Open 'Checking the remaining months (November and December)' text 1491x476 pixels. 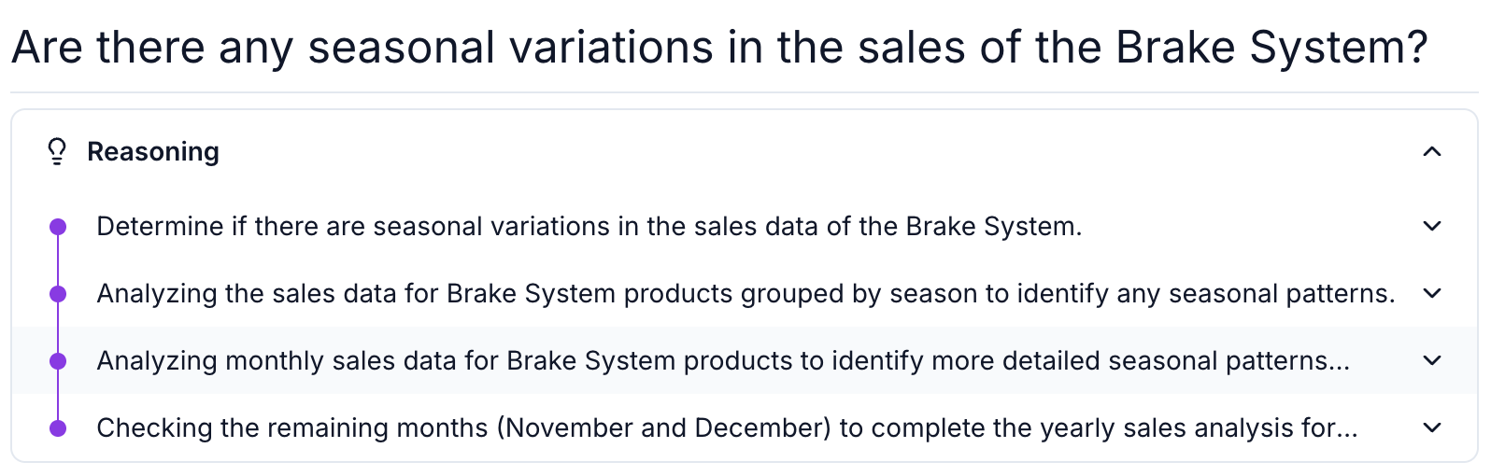(x=727, y=427)
